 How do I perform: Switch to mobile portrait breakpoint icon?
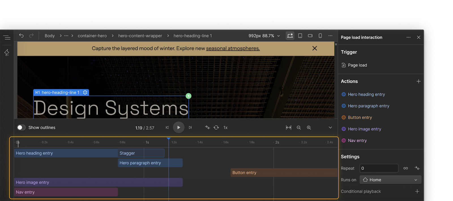[x=320, y=36]
